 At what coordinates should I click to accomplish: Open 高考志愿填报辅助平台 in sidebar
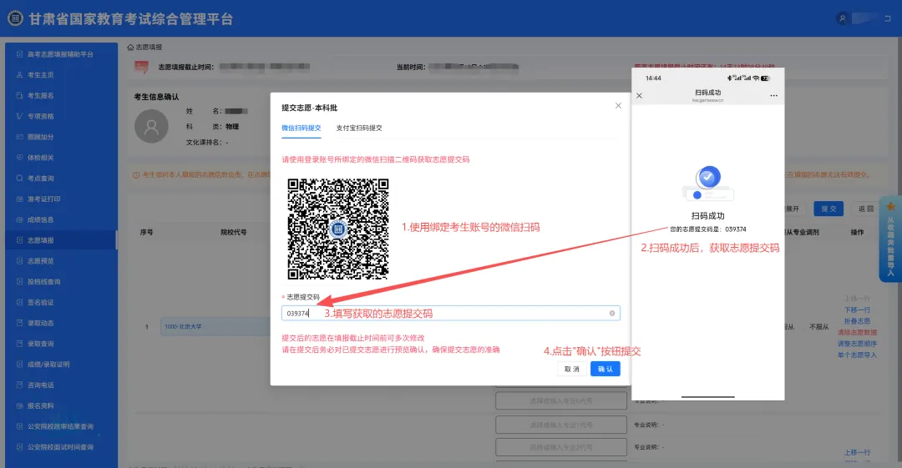coord(60,54)
